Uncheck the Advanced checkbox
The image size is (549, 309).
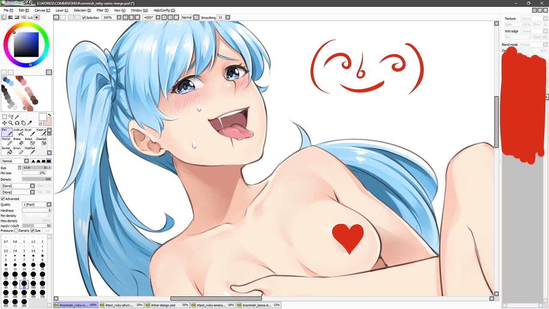(x=3, y=199)
